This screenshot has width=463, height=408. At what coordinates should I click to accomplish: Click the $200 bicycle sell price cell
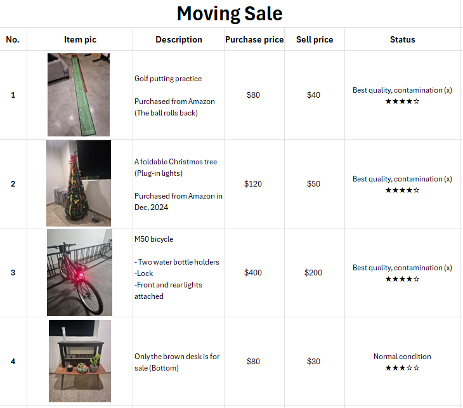(x=315, y=272)
